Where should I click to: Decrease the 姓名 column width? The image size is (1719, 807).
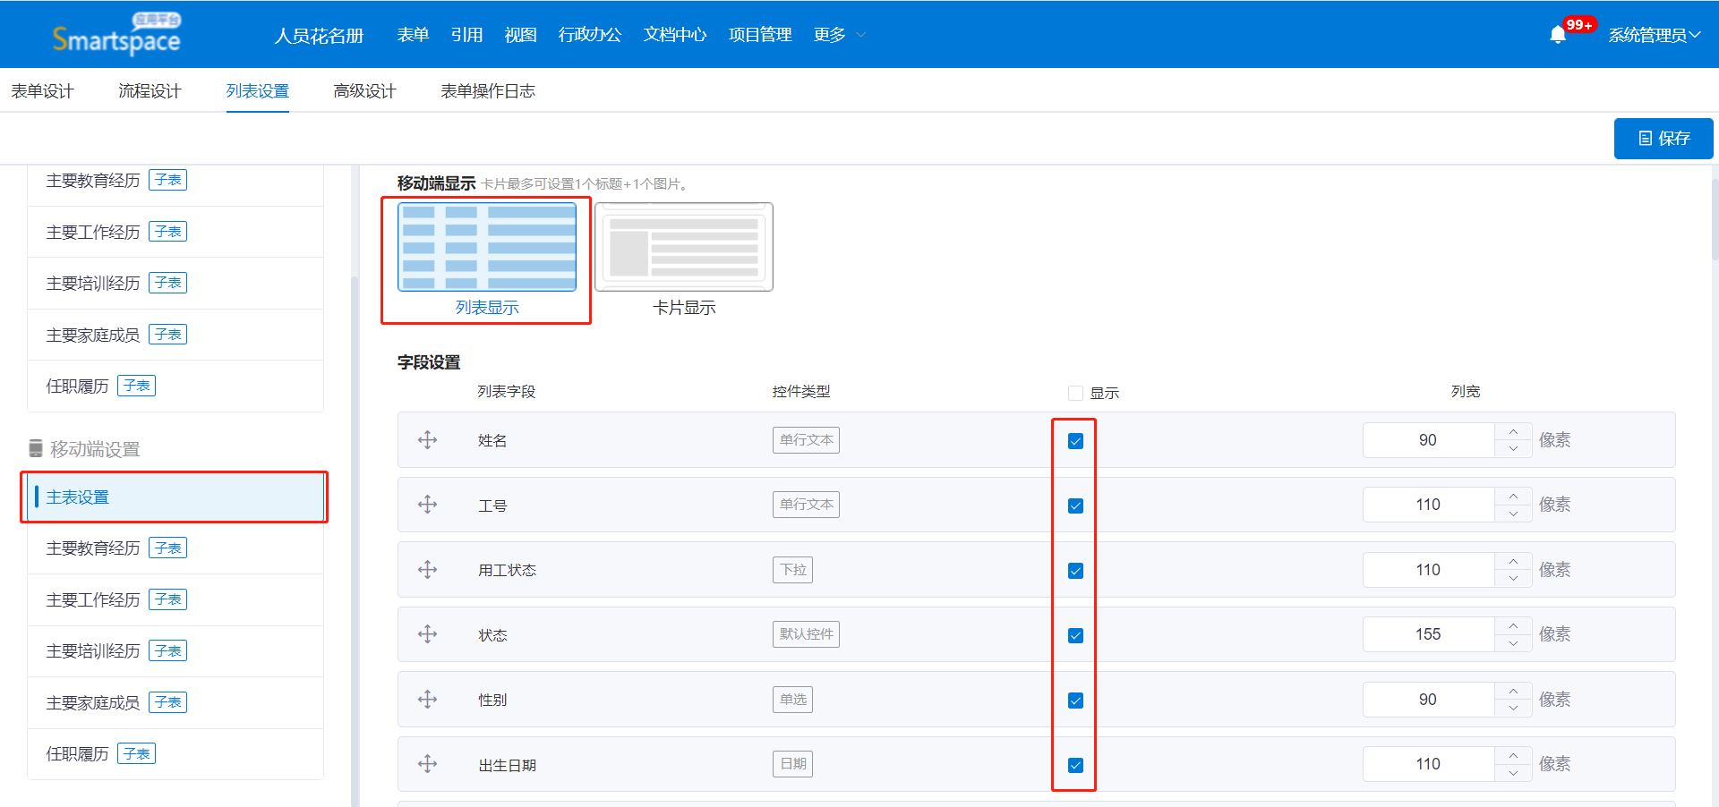pos(1513,448)
